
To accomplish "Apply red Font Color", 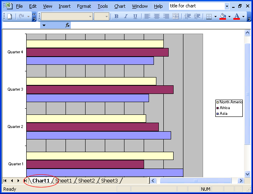I will click(x=237, y=16).
